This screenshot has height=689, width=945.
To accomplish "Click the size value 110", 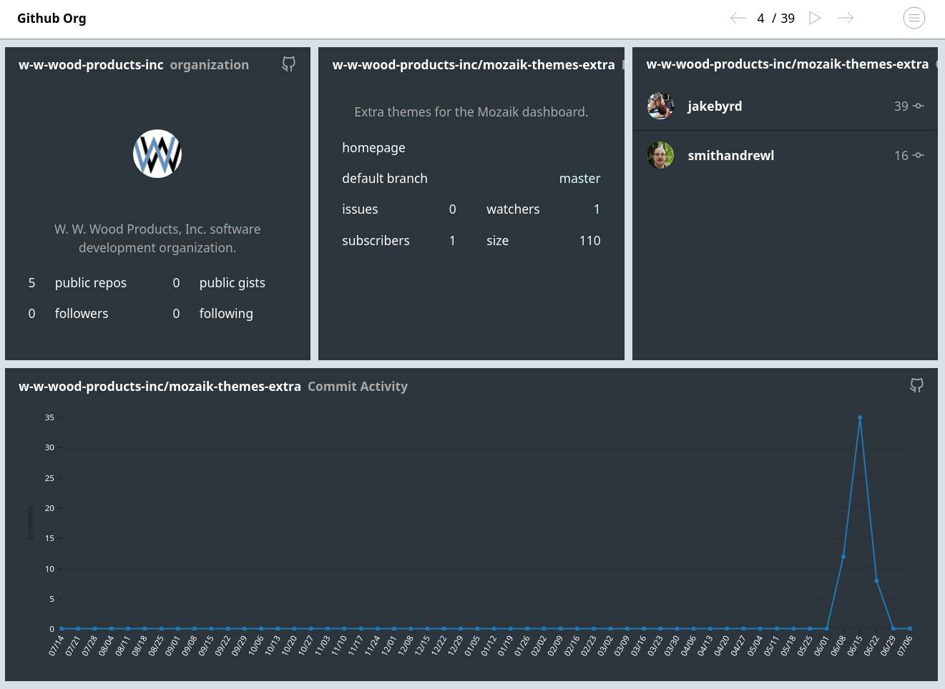I will (589, 240).
